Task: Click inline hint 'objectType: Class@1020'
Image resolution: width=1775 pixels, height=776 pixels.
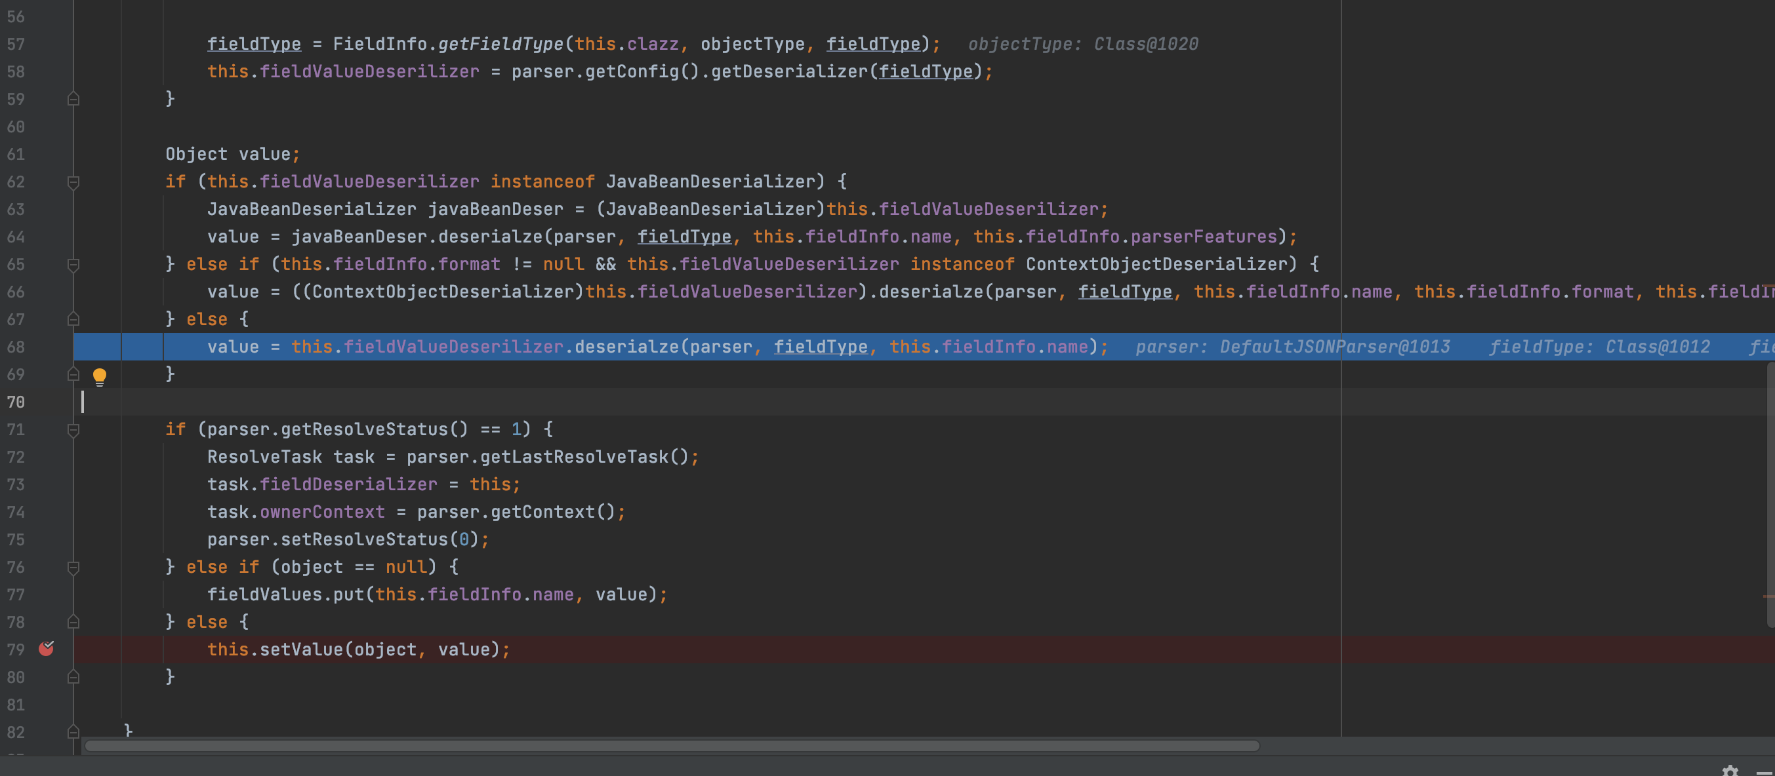Action: [x=1083, y=44]
